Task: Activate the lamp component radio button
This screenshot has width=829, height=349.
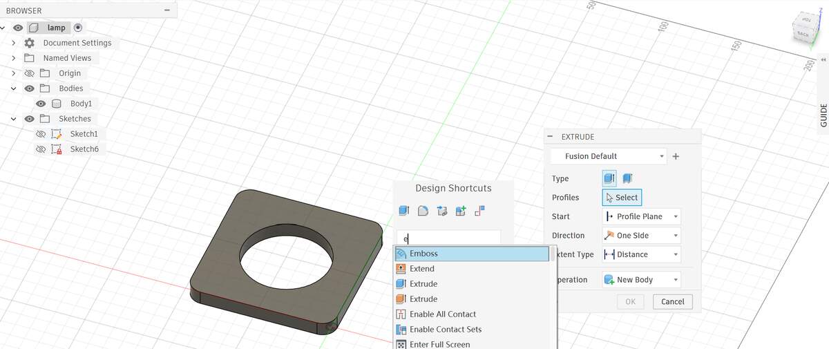Action: pos(78,28)
